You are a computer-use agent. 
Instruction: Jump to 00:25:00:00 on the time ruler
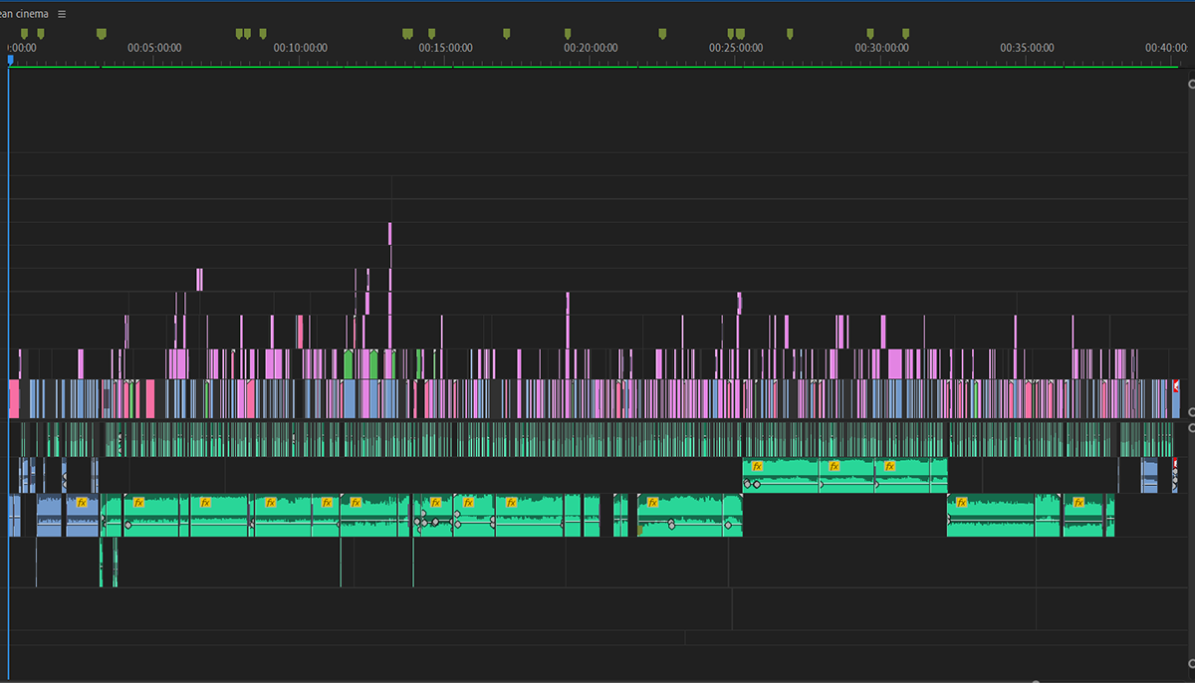[x=736, y=48]
